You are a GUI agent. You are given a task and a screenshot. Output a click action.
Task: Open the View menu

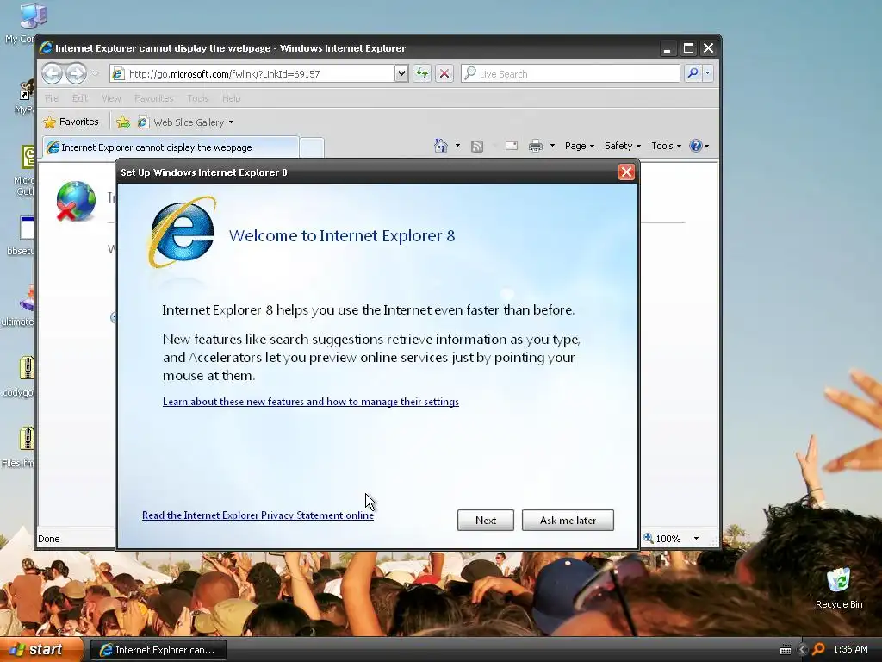pyautogui.click(x=111, y=98)
